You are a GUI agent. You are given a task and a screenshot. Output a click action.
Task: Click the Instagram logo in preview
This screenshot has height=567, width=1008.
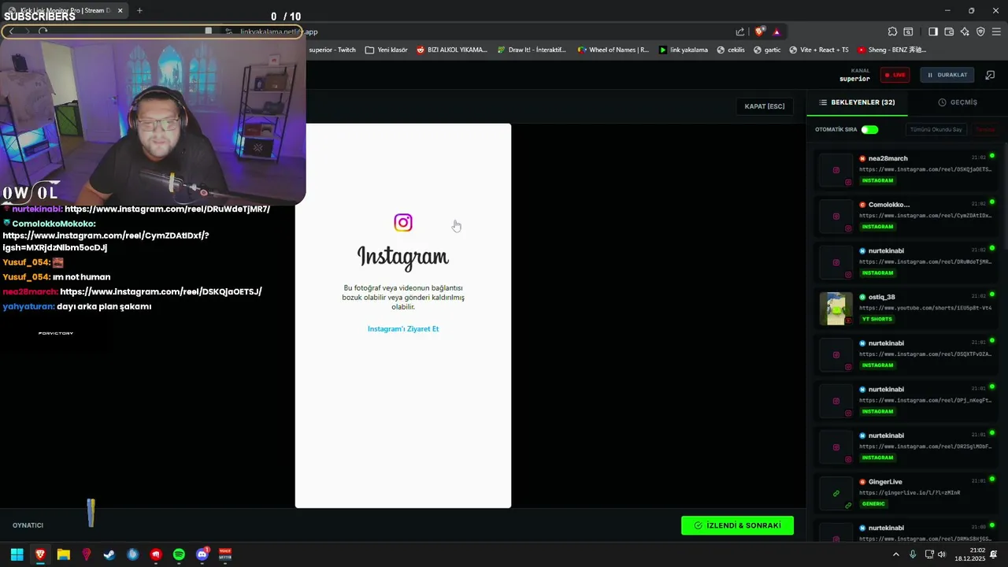pyautogui.click(x=403, y=223)
